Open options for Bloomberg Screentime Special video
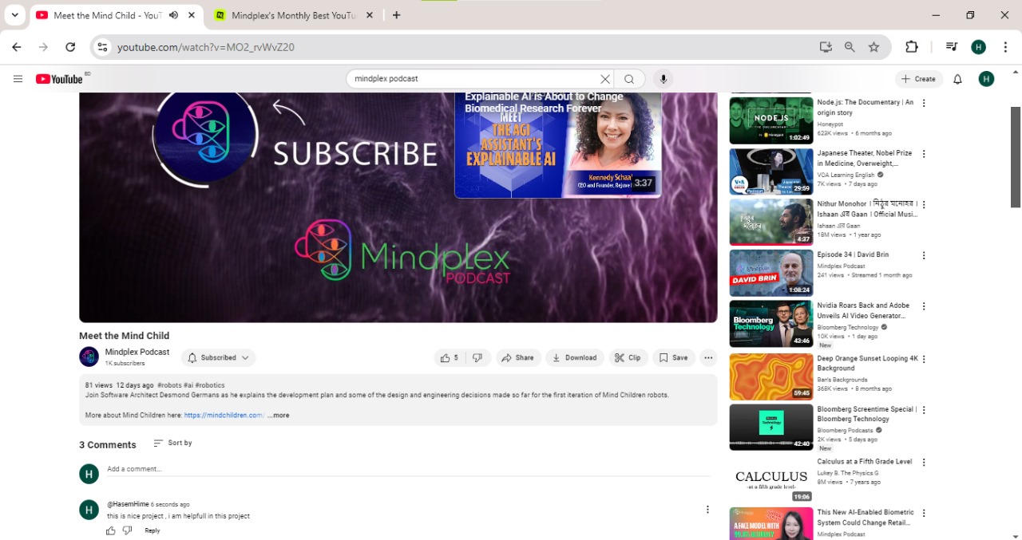The width and height of the screenshot is (1022, 540). pos(924,410)
